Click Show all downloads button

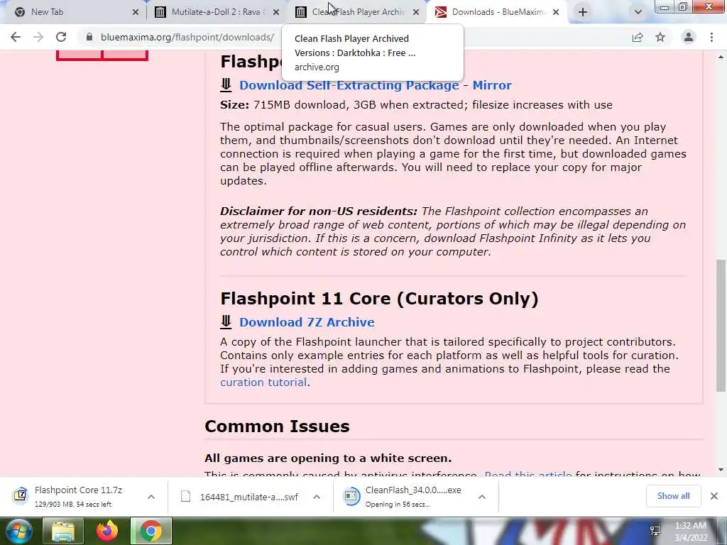click(x=673, y=496)
